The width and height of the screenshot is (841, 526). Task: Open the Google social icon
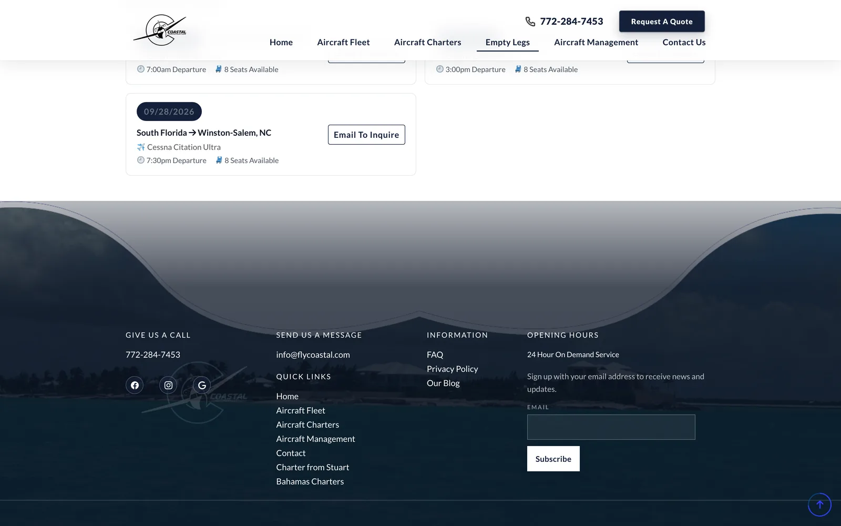pos(202,385)
